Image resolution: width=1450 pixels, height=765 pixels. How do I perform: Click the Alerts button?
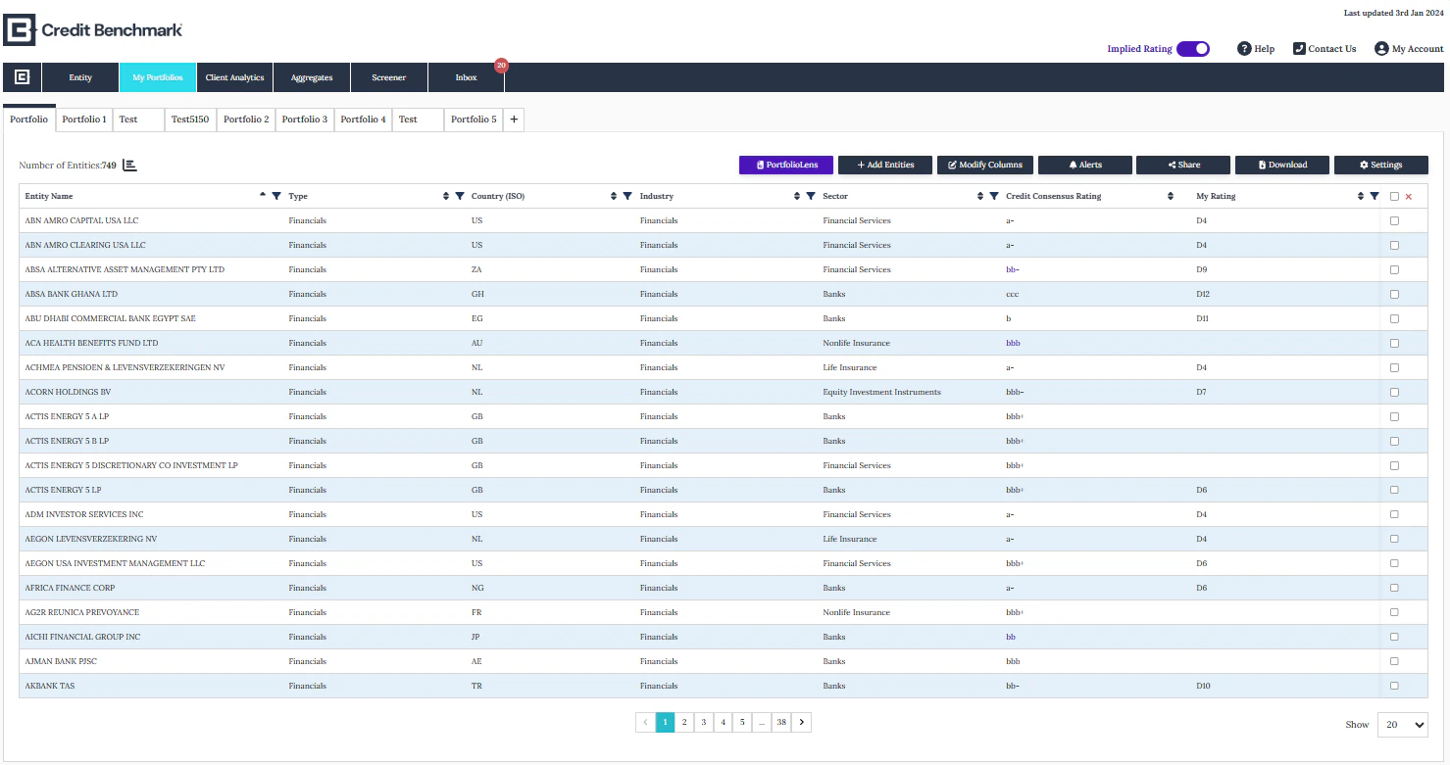1084,165
